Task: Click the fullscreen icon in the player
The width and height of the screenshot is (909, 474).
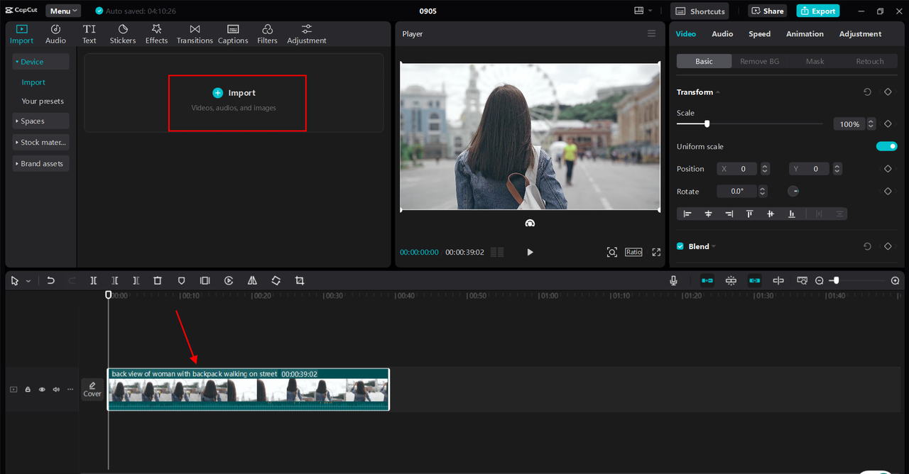Action: tap(656, 252)
